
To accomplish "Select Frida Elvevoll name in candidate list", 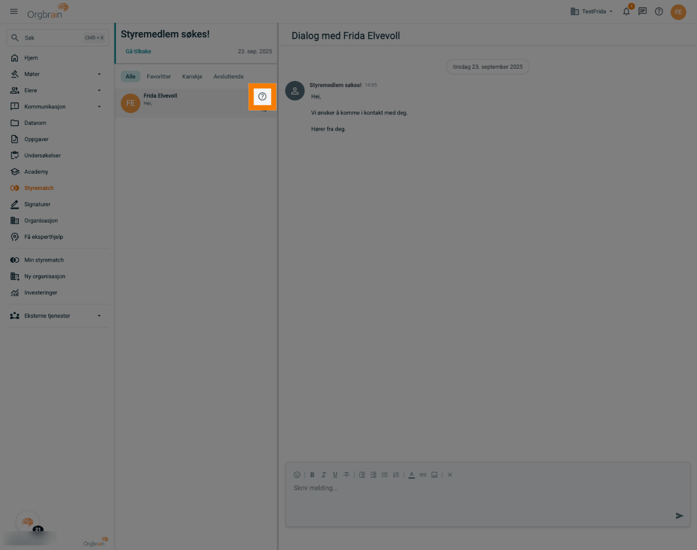I will tap(160, 96).
